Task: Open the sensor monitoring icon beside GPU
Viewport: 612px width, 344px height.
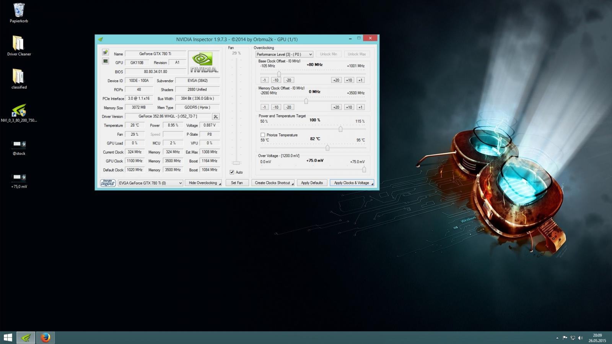Action: click(105, 61)
